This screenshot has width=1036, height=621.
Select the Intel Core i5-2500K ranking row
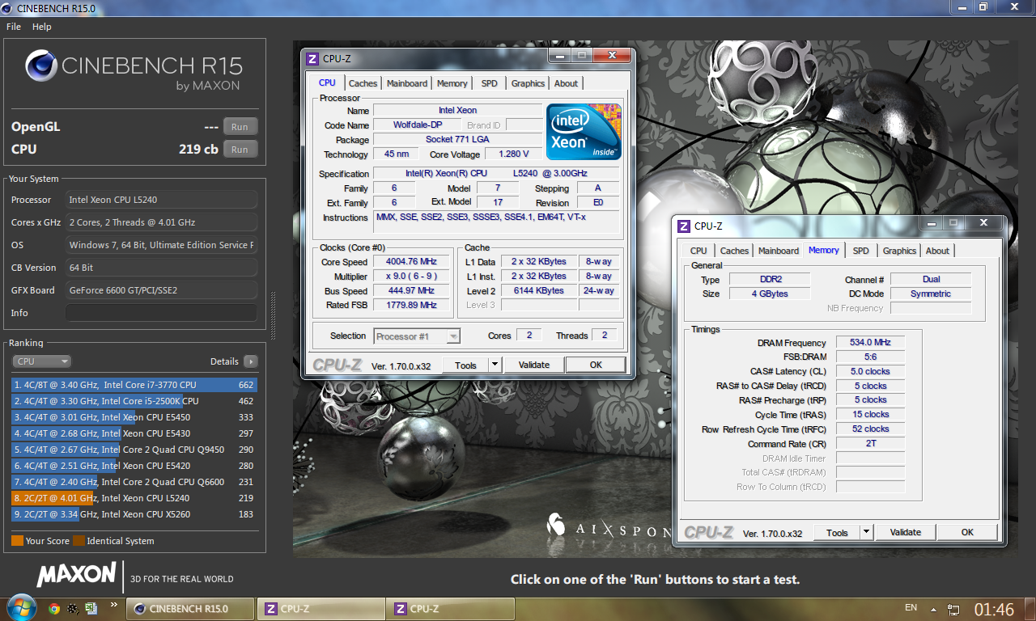pos(134,401)
